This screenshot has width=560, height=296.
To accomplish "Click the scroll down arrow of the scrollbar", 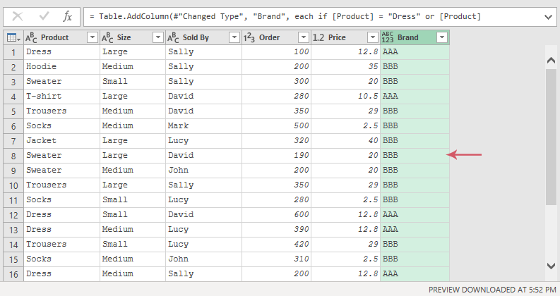I will [x=551, y=266].
